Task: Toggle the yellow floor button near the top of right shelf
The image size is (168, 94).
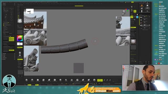Action: point(135,11)
